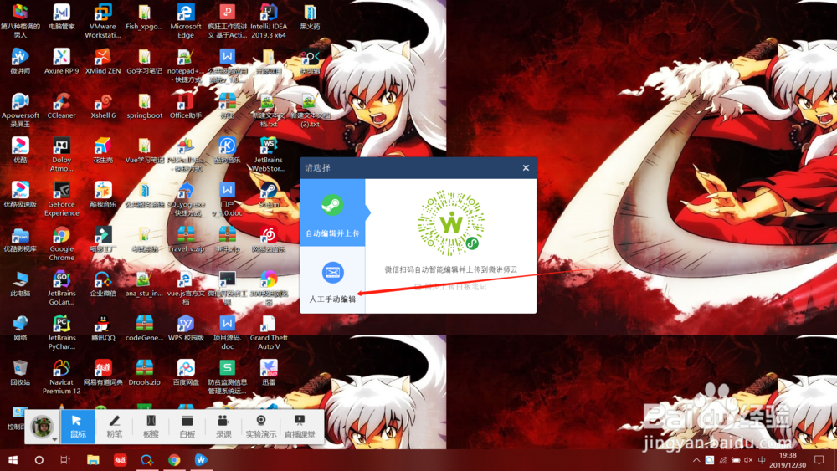Open Steam desktop icon

[269, 195]
